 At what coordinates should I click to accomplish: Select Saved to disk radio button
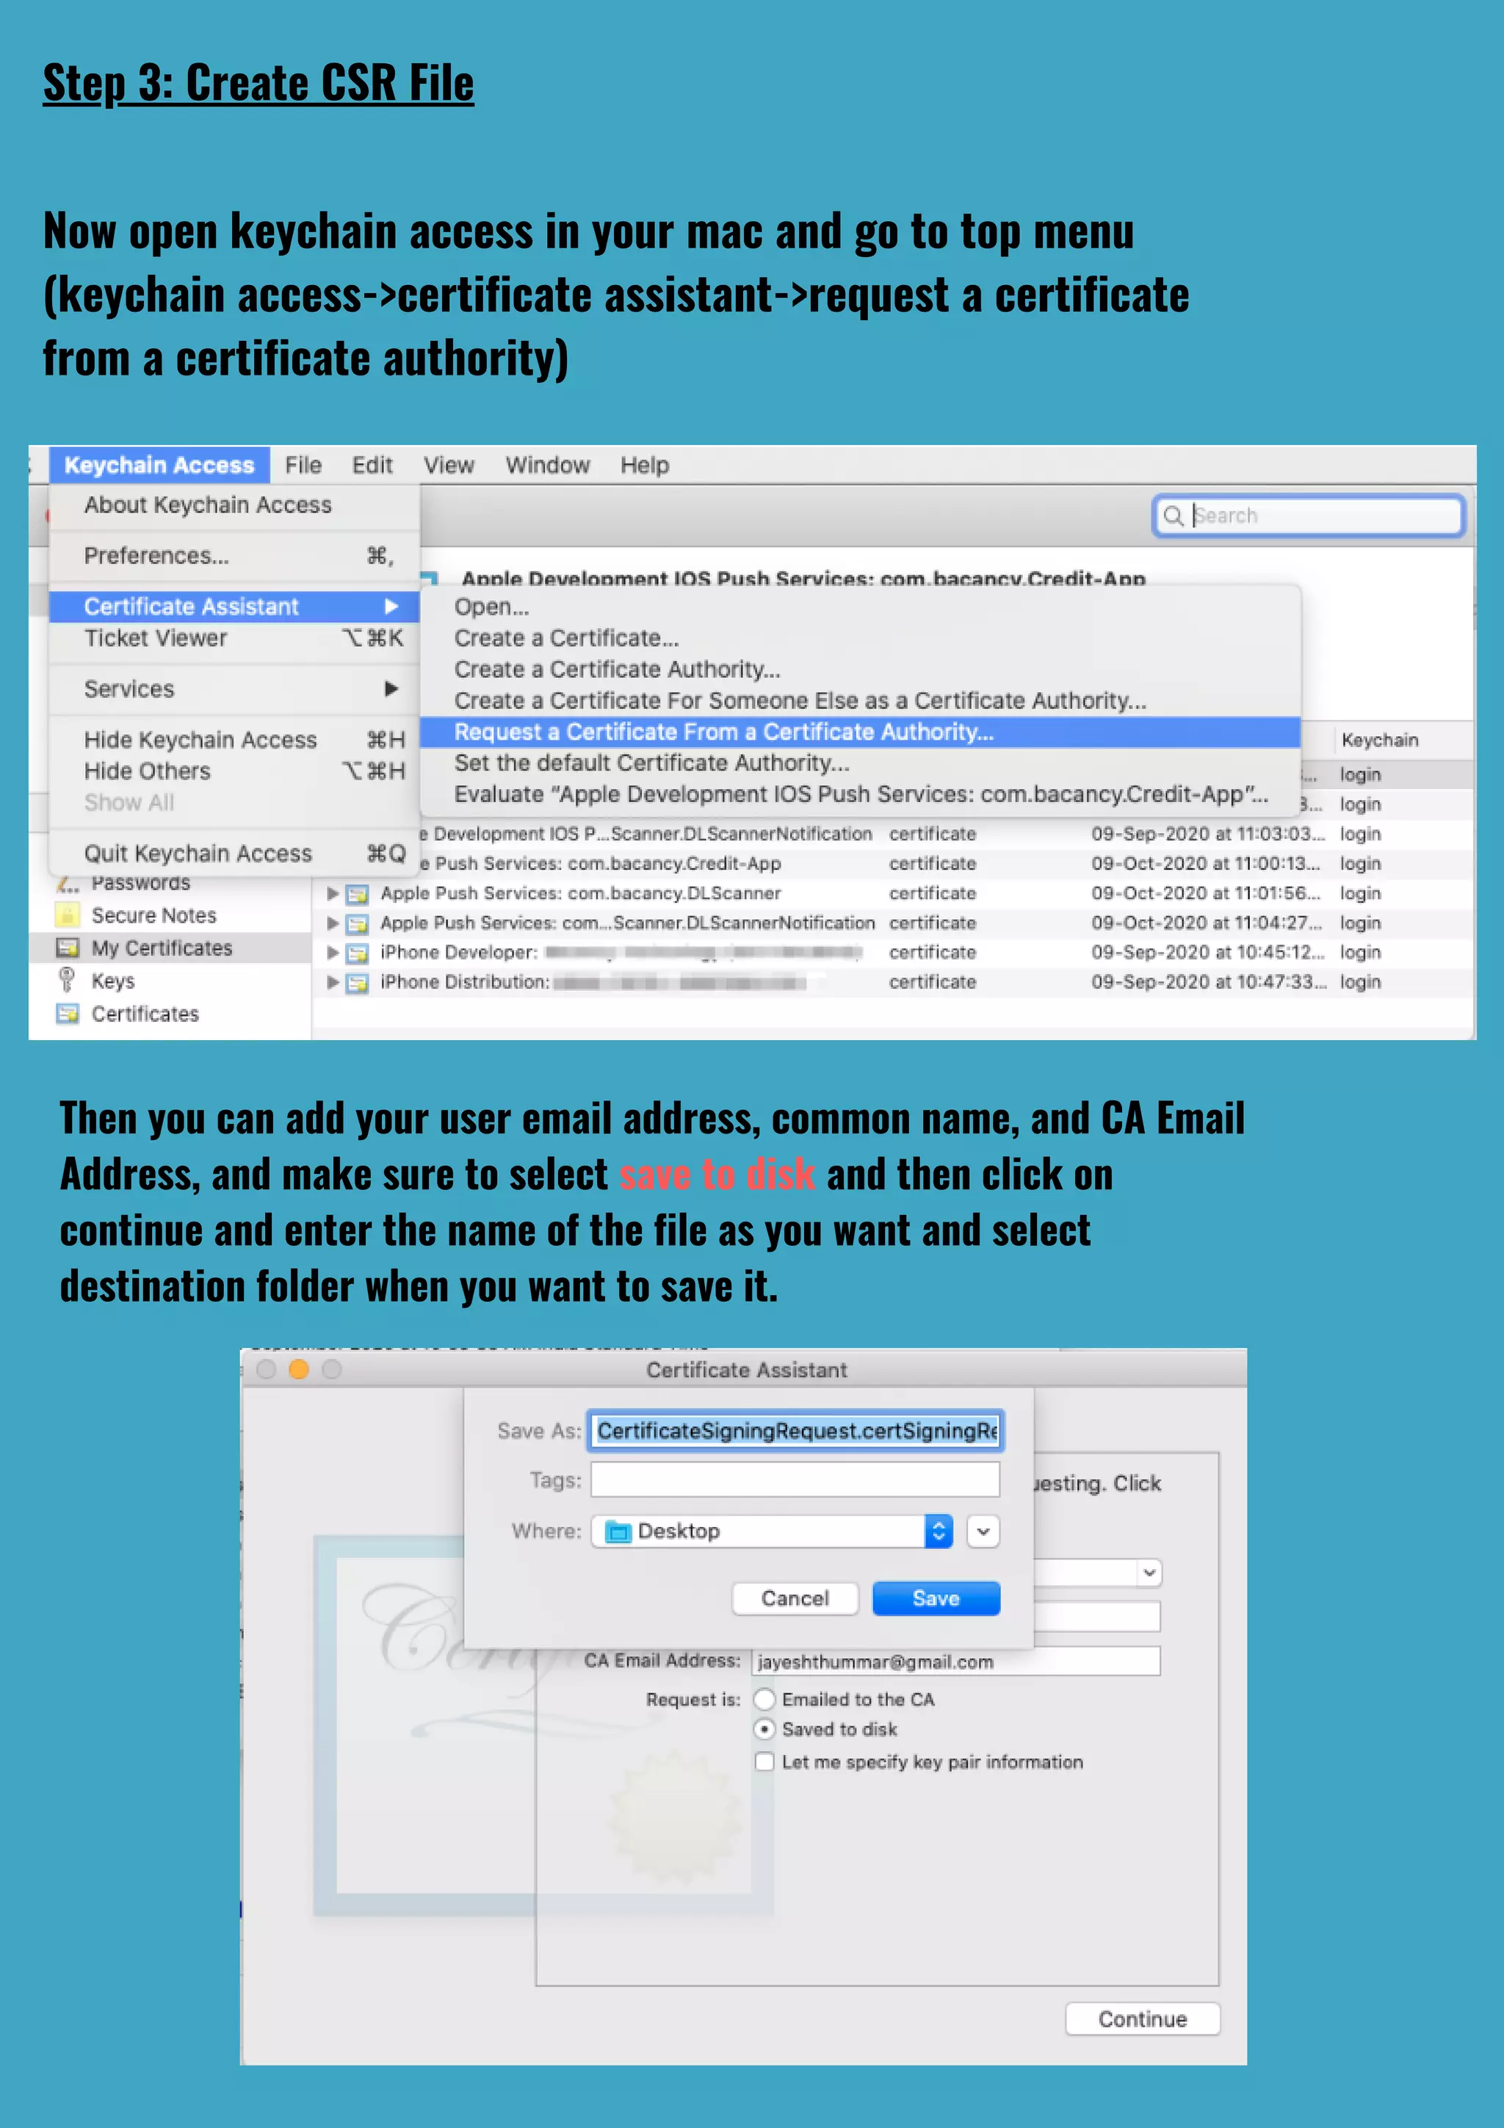click(764, 1729)
